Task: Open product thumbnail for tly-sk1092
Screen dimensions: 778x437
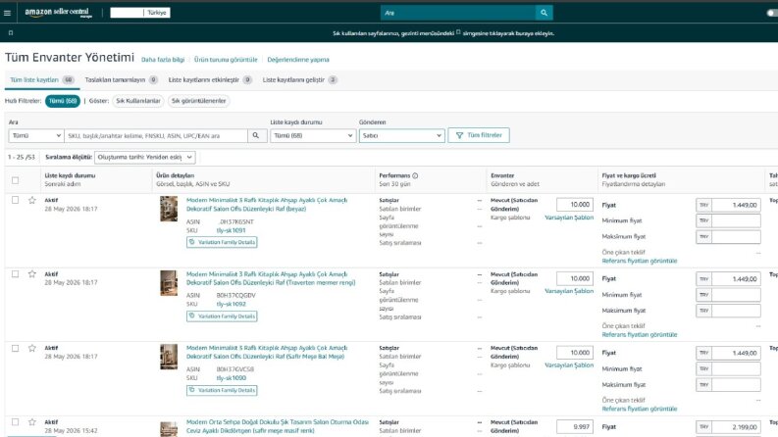Action: [x=169, y=283]
